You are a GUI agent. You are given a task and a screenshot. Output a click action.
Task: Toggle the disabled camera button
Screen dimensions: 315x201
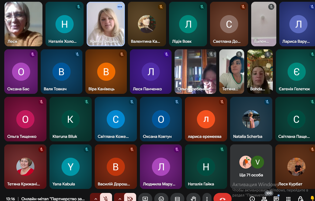(130, 198)
